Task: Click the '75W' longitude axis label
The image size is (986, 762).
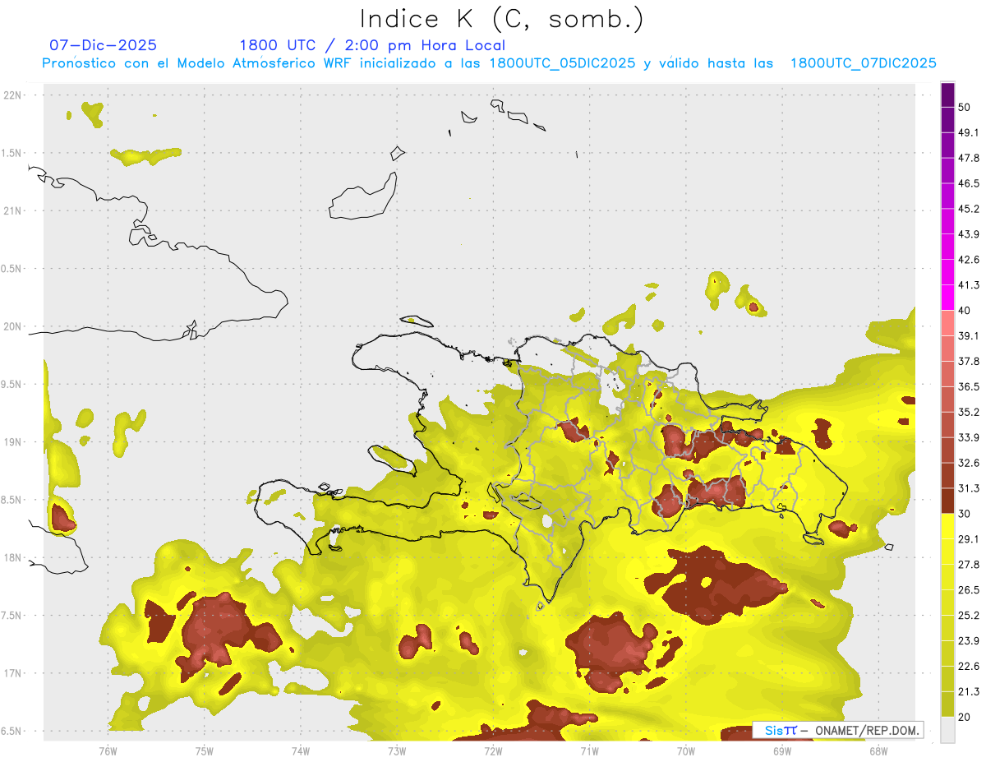Action: (204, 751)
